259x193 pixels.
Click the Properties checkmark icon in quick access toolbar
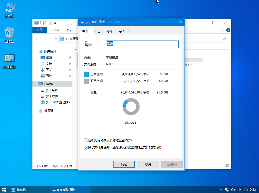pos(45,23)
